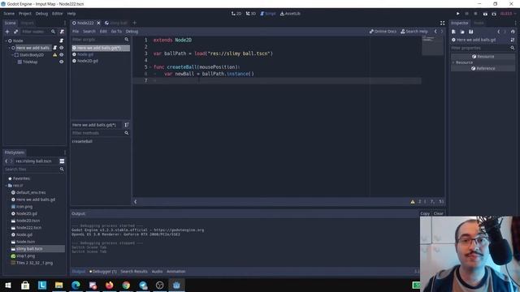Viewport: 520px width, 292px height.
Task: Toggle visibility of StaticBody2D node
Action: click(62, 54)
